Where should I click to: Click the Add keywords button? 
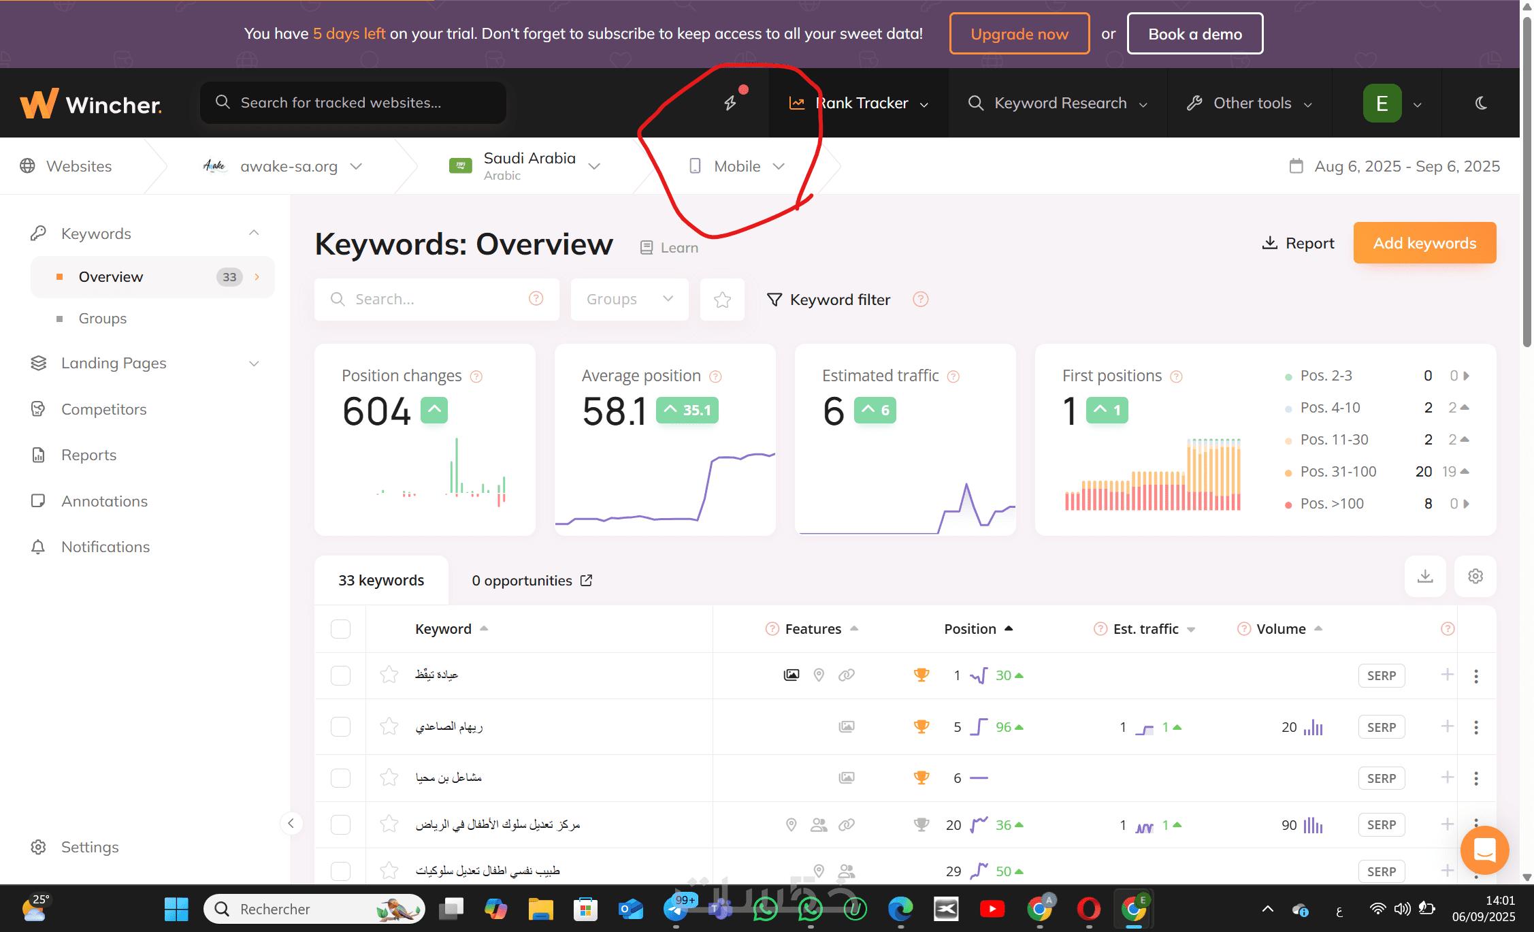point(1424,243)
